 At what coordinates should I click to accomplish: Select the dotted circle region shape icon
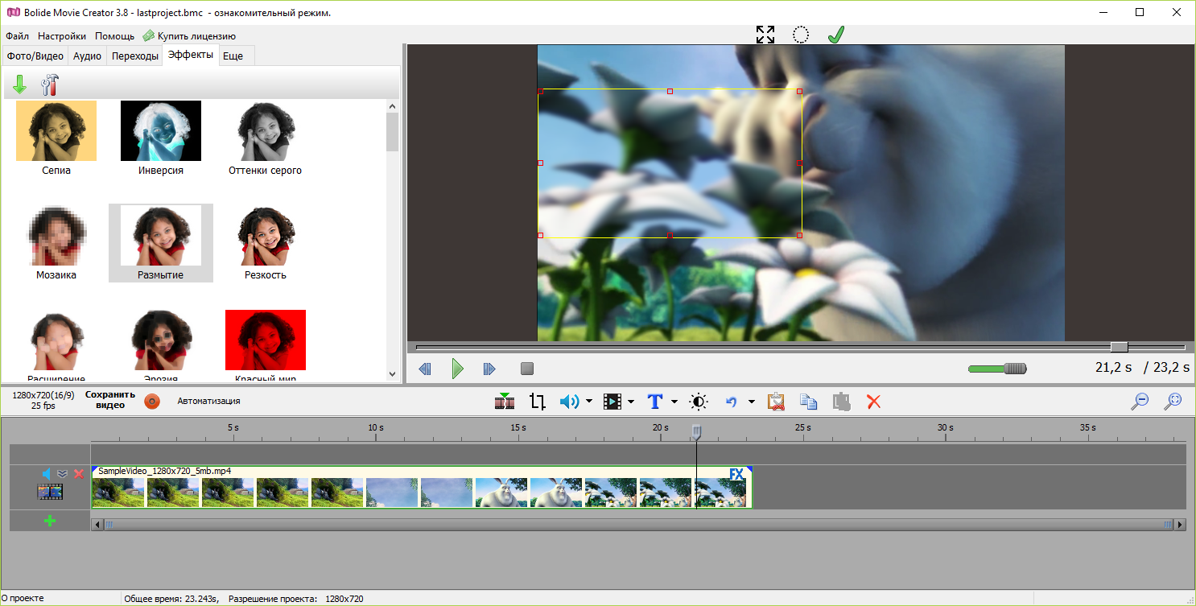801,35
